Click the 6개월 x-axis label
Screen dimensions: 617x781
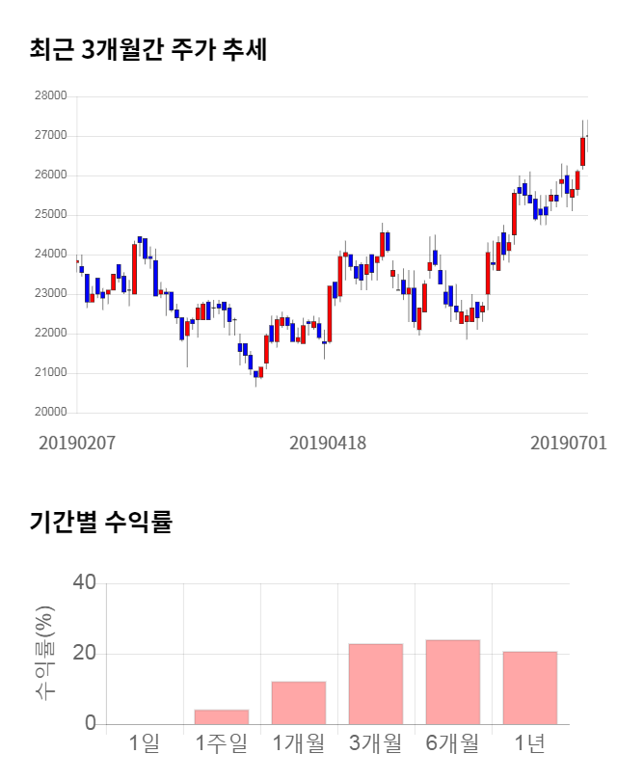coord(453,743)
